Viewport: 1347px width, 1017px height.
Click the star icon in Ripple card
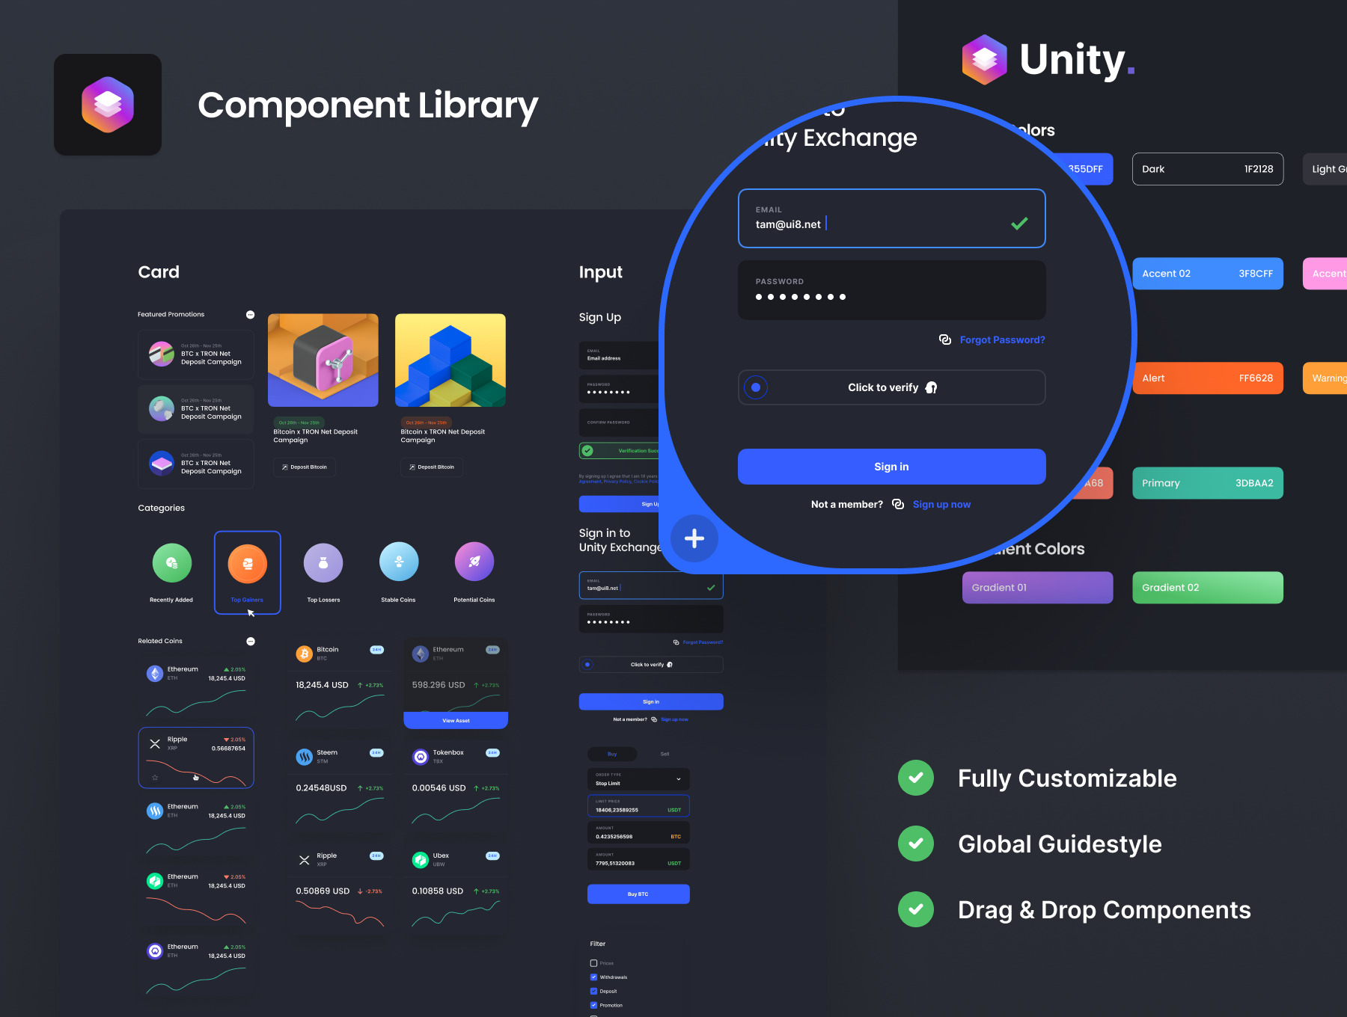tap(155, 778)
